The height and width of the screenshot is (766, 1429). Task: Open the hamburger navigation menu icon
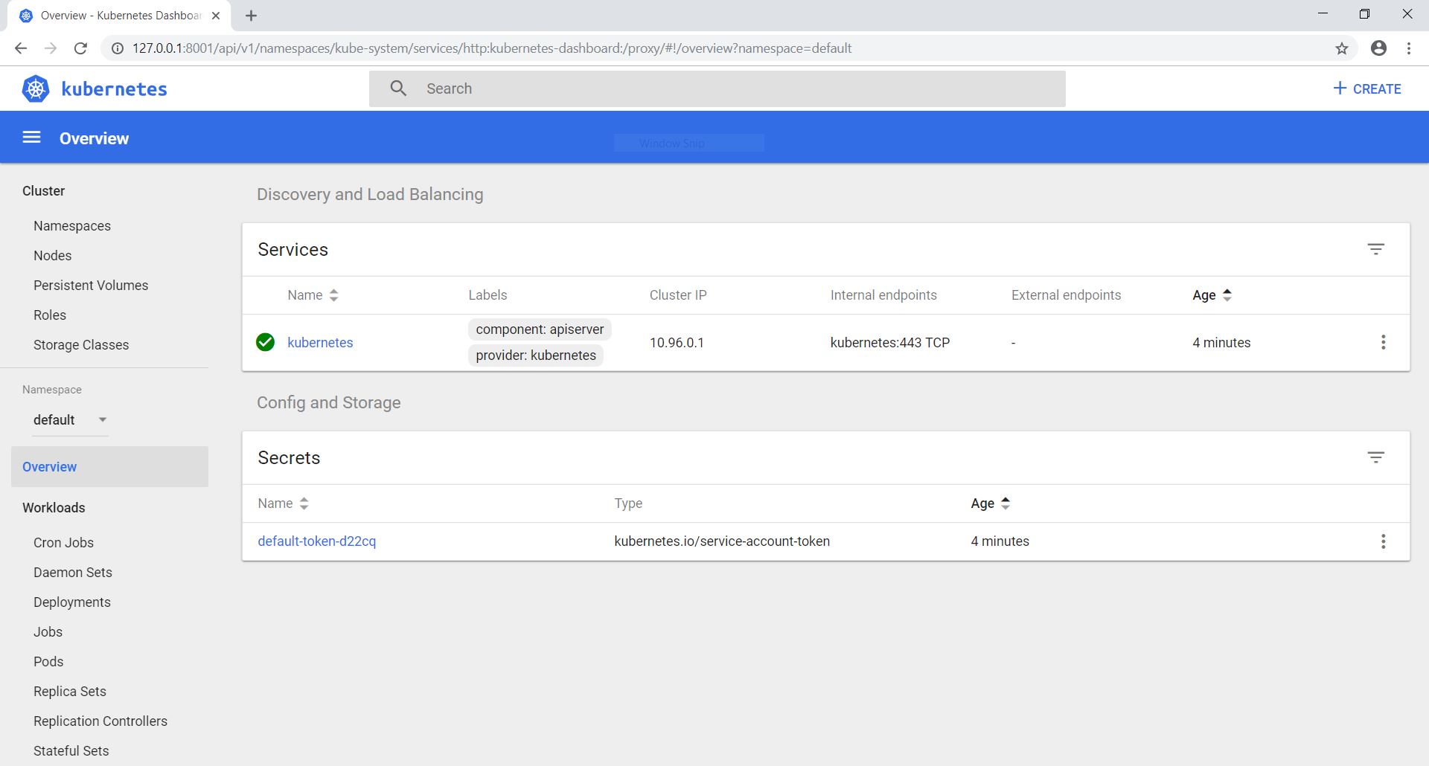coord(31,138)
